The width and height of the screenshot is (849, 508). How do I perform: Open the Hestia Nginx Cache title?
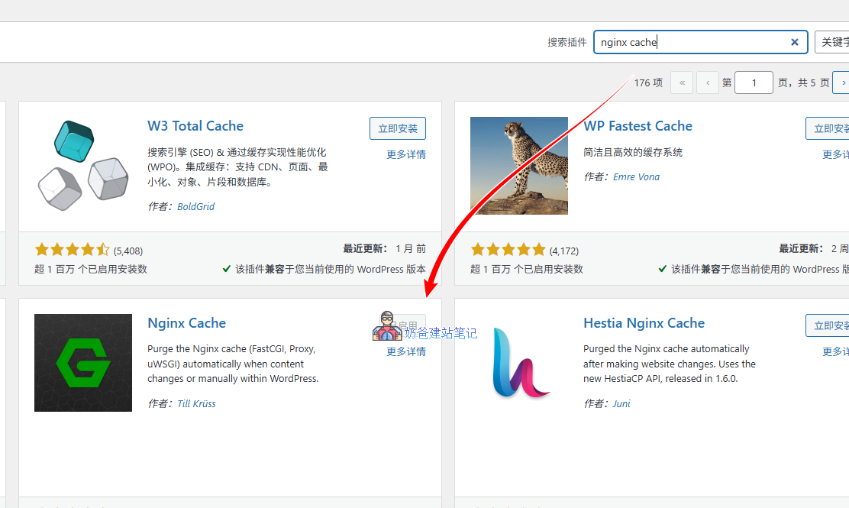(x=644, y=323)
